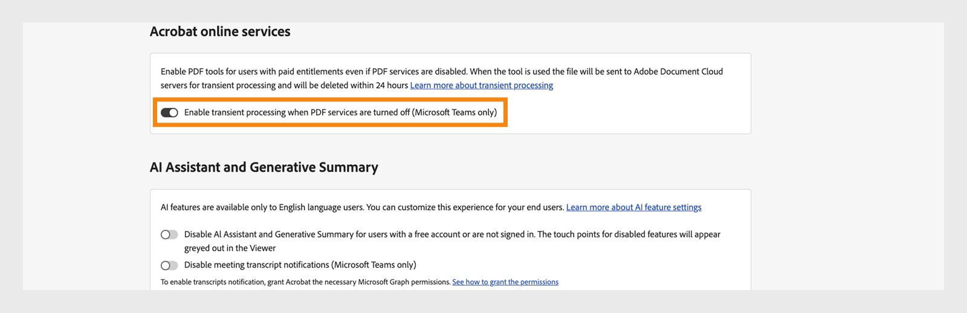
Task: Toggle Disable meeting transcript notifications switch
Action: [169, 265]
